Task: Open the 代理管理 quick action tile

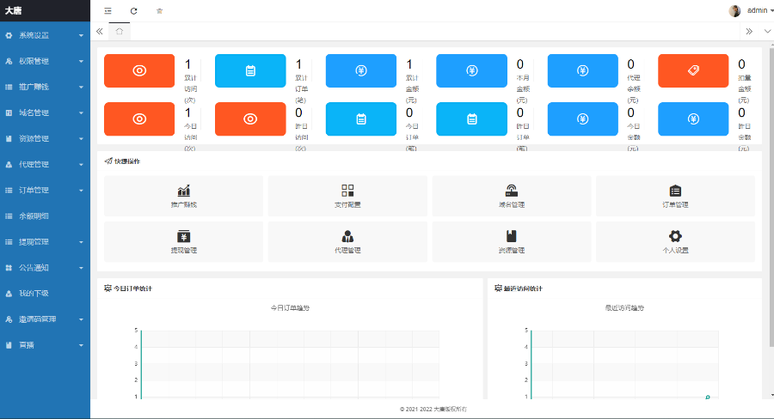Action: pyautogui.click(x=347, y=241)
